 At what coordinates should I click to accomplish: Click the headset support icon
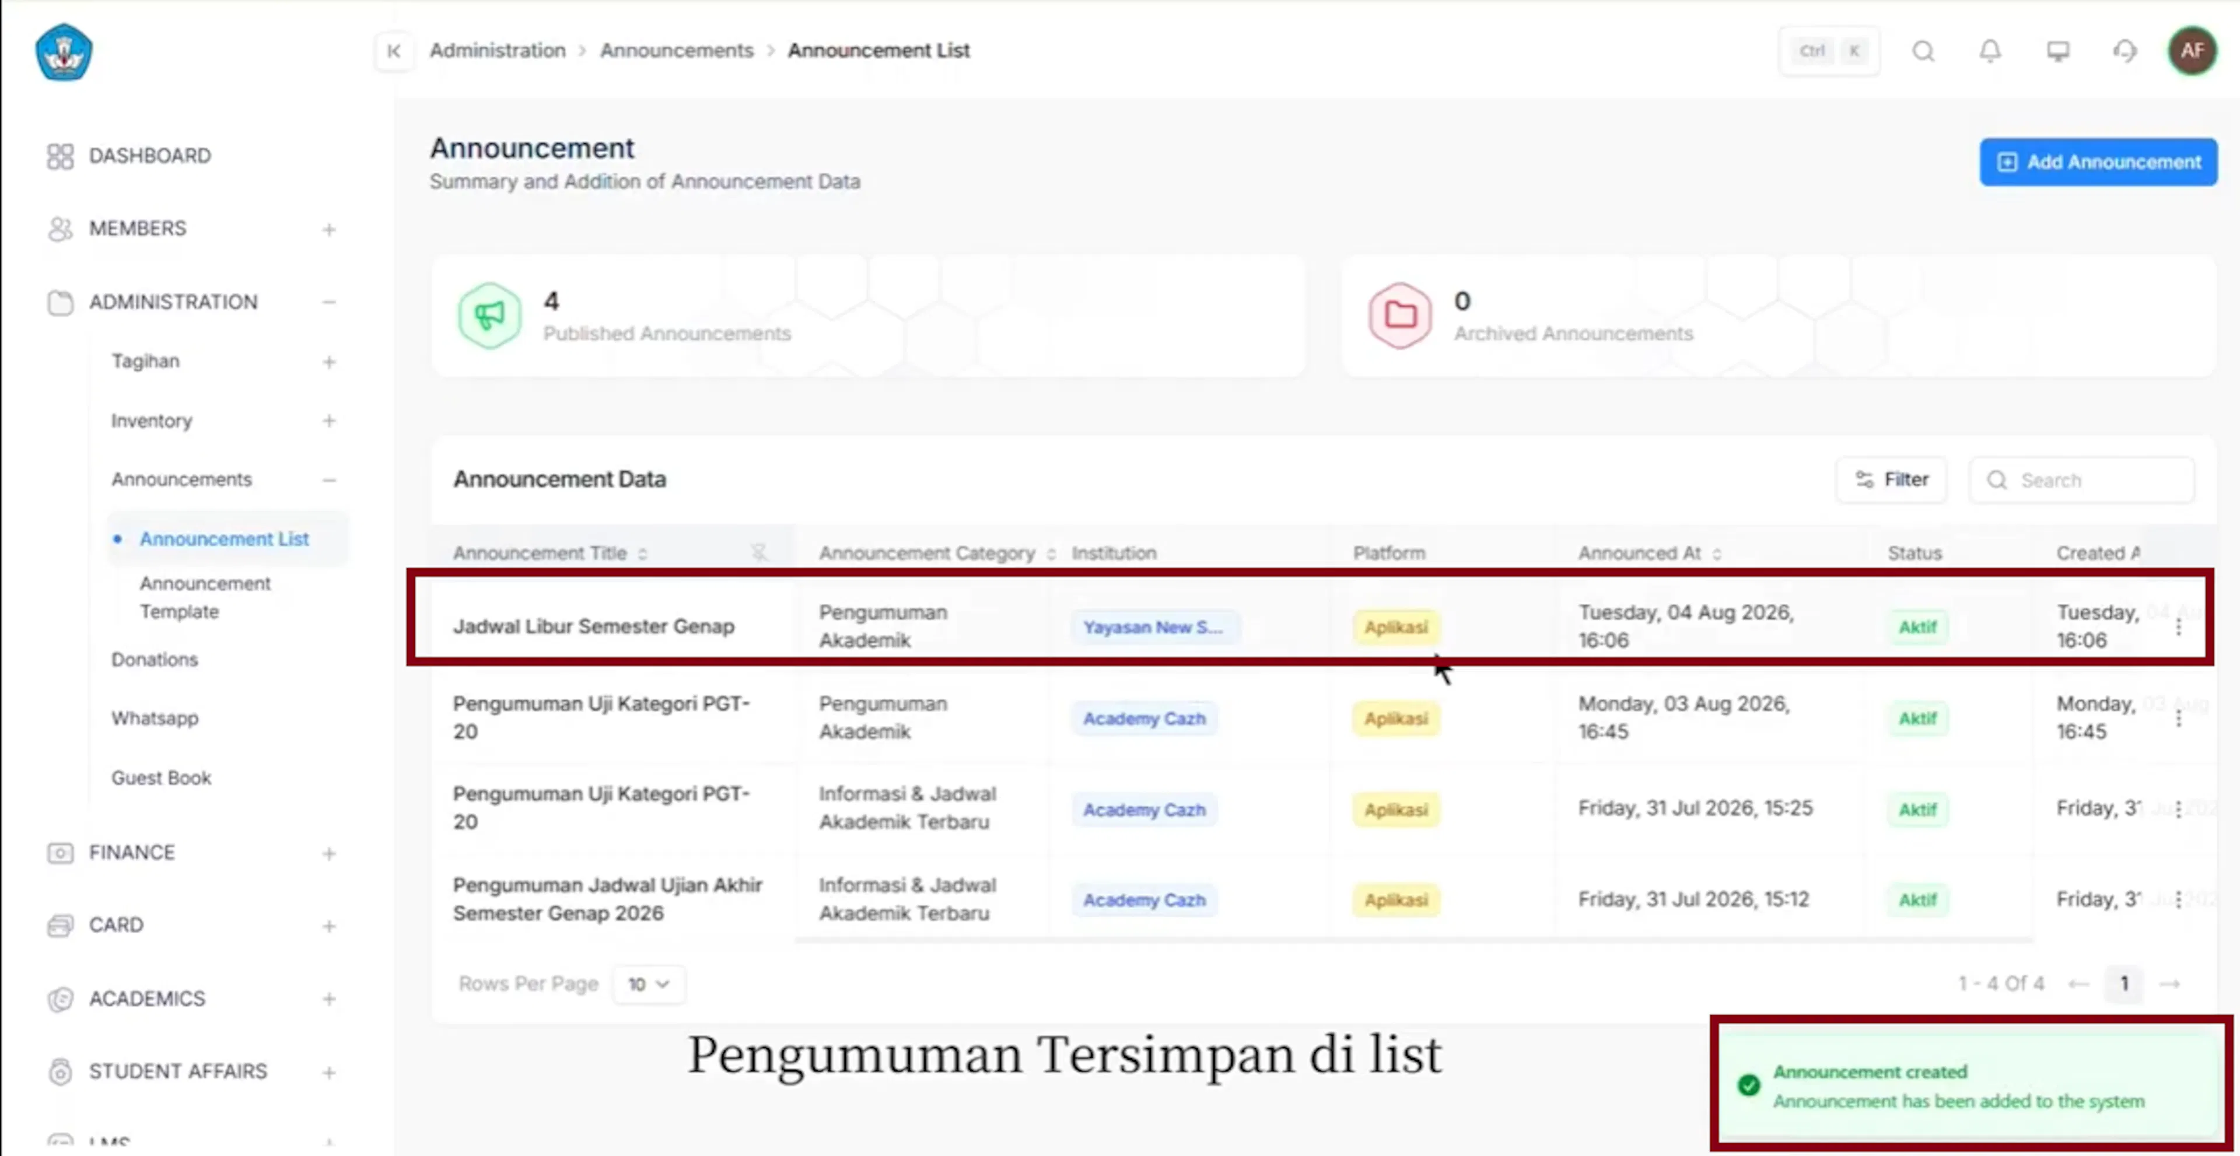pyautogui.click(x=2125, y=51)
